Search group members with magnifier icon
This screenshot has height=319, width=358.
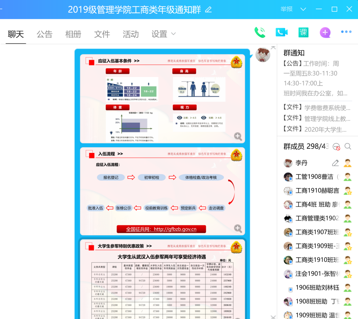[x=348, y=147]
